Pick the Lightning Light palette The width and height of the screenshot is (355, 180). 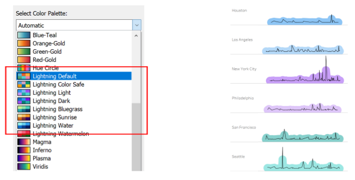(74, 92)
